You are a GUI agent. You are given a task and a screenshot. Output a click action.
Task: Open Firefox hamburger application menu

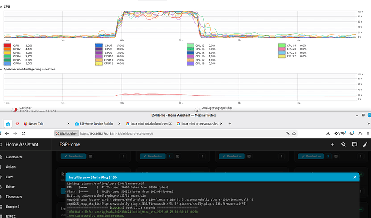coord(368,134)
